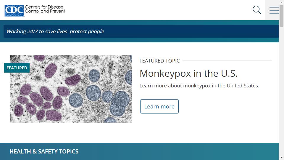
Task: Open the Monkeypox in the U.S. heading
Action: 188,73
